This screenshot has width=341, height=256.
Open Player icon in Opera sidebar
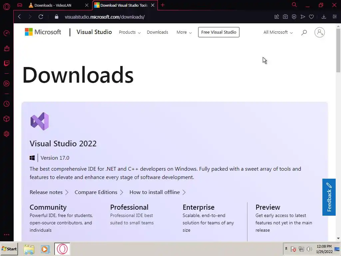pos(7,84)
